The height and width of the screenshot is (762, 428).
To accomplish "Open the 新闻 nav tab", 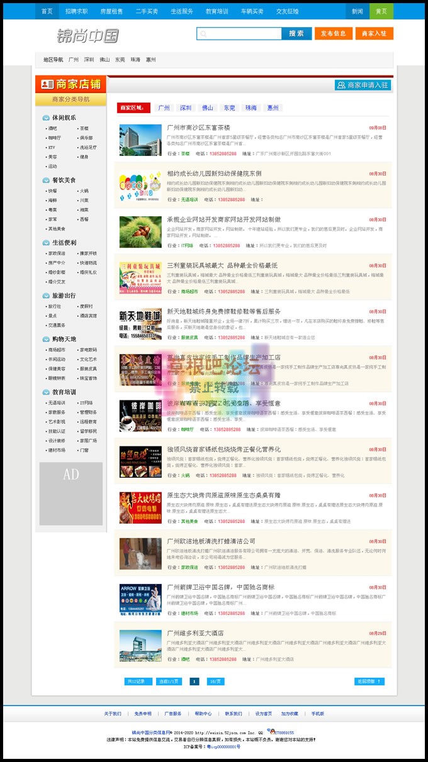I will [x=357, y=11].
